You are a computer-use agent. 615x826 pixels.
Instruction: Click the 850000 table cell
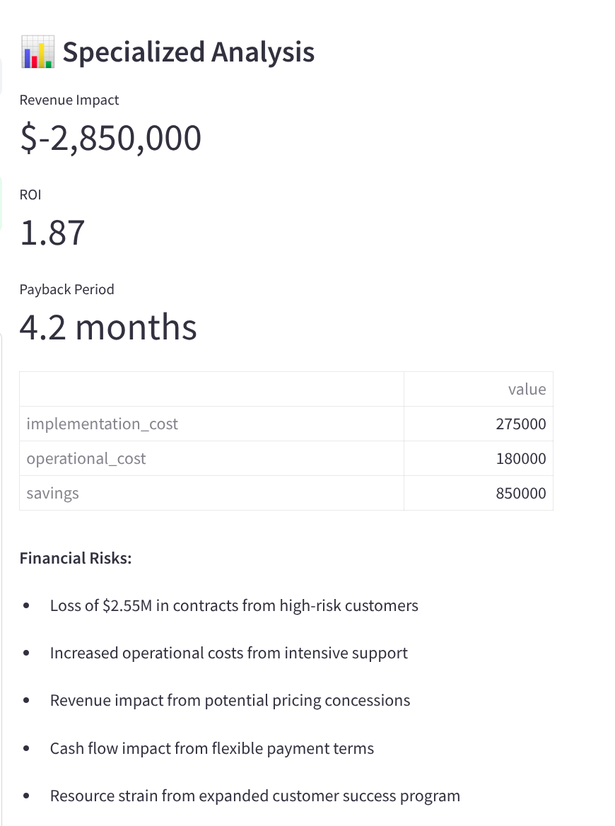tap(521, 494)
